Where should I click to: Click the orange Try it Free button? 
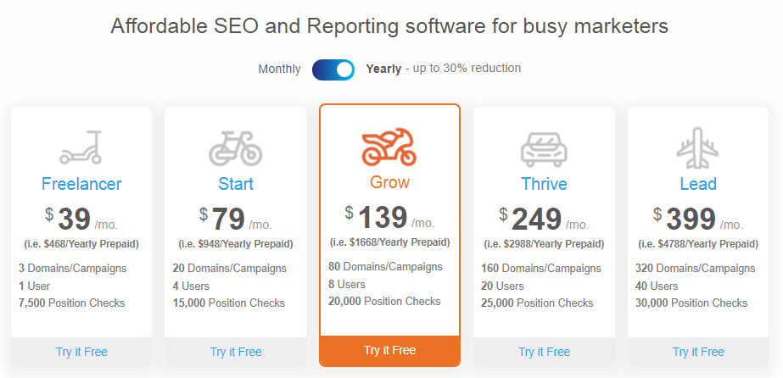coord(389,351)
